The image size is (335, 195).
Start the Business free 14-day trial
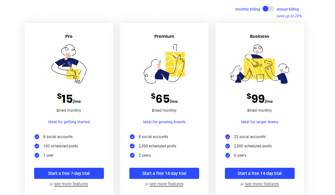click(260, 173)
